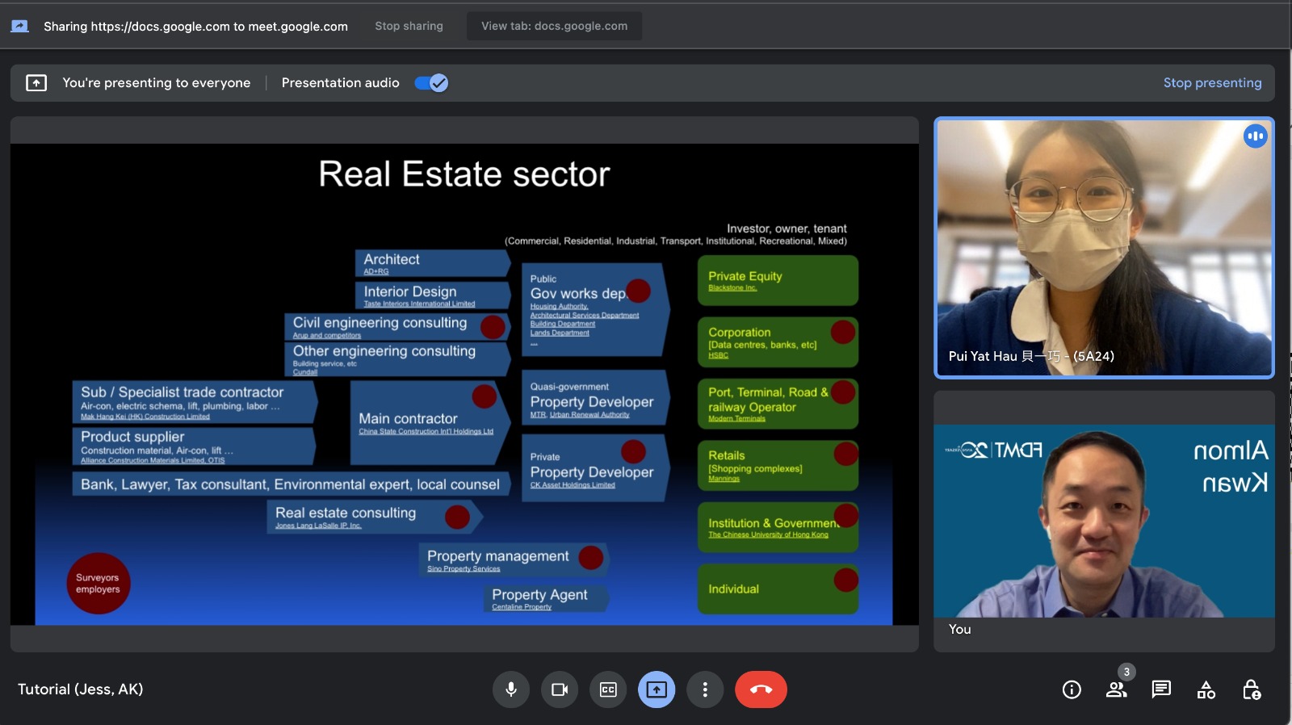Click Stop sharing in browser bar
The height and width of the screenshot is (725, 1292).
[x=409, y=26]
